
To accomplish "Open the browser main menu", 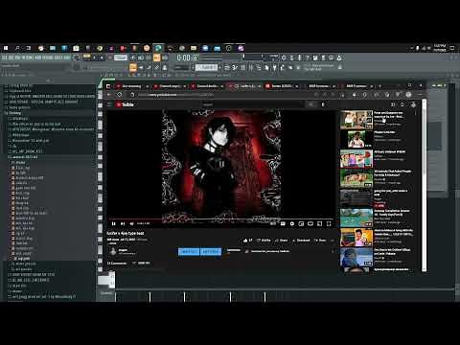I will point(420,95).
